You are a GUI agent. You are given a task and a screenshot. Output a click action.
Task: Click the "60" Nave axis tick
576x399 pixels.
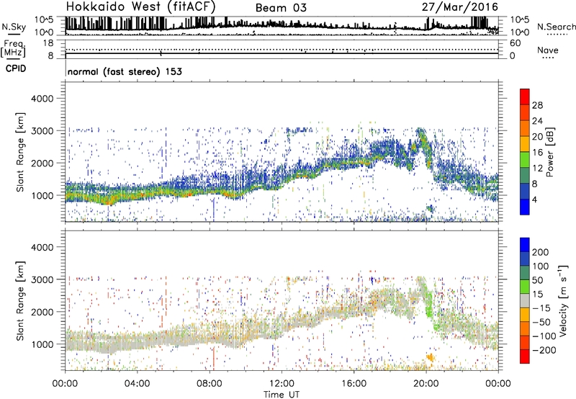click(x=515, y=43)
